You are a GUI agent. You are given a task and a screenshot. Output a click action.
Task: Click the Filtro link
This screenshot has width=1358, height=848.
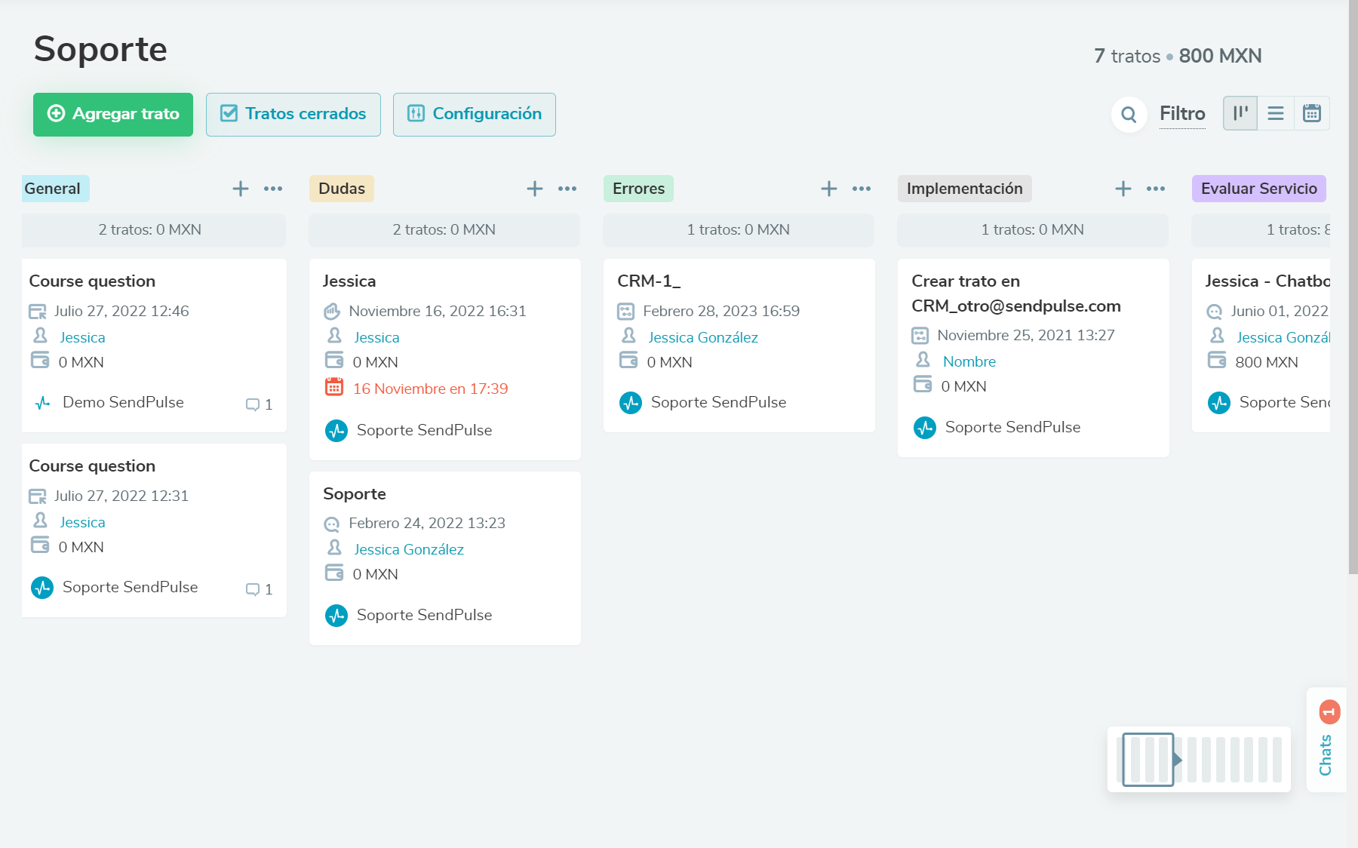coord(1182,114)
